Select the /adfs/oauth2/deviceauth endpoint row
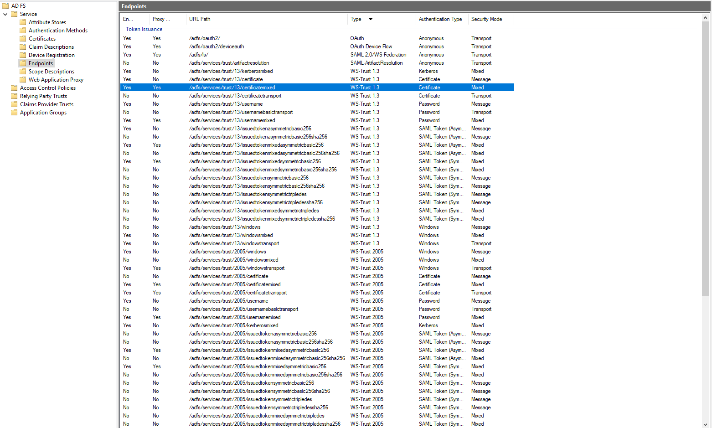The image size is (712, 428). pyautogui.click(x=217, y=46)
